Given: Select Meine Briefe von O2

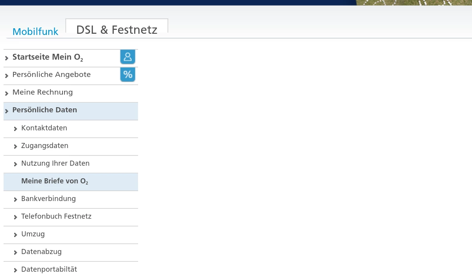Looking at the screenshot, I should pos(55,181).
